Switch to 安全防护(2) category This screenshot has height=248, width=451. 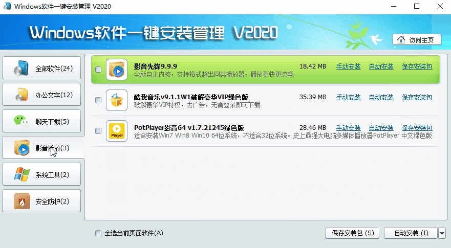[41, 201]
